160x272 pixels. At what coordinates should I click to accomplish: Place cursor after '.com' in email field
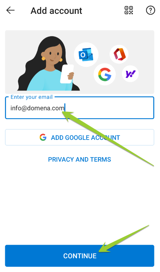coord(65,108)
